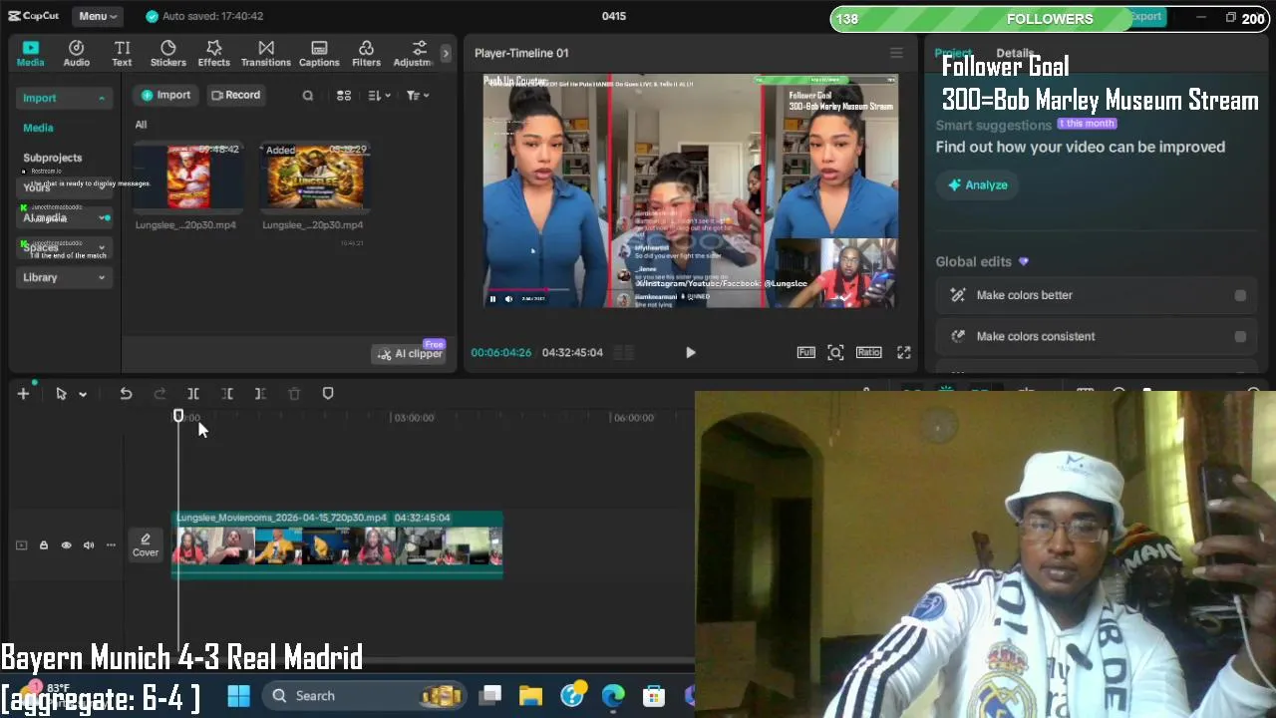Open File Explorer from the taskbar
Viewport: 1276px width, 718px height.
(x=530, y=696)
